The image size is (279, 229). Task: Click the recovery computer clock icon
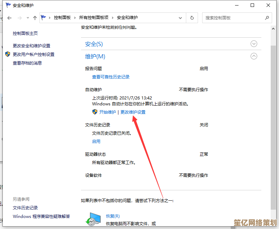click(x=93, y=219)
